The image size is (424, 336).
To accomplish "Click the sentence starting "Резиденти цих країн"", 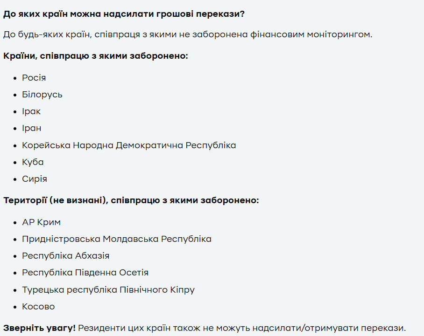I will click(x=242, y=328).
